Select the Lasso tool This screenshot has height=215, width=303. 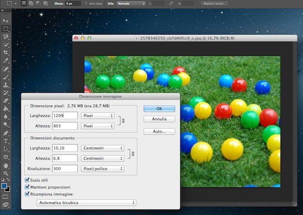click(x=6, y=36)
